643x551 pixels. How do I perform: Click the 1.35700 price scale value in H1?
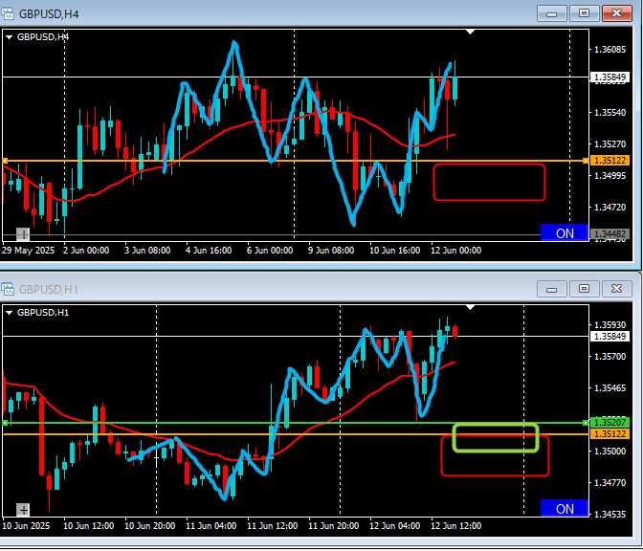(x=610, y=357)
